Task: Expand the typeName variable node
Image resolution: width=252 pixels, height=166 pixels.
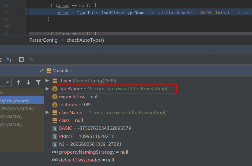Action: pos(47,88)
